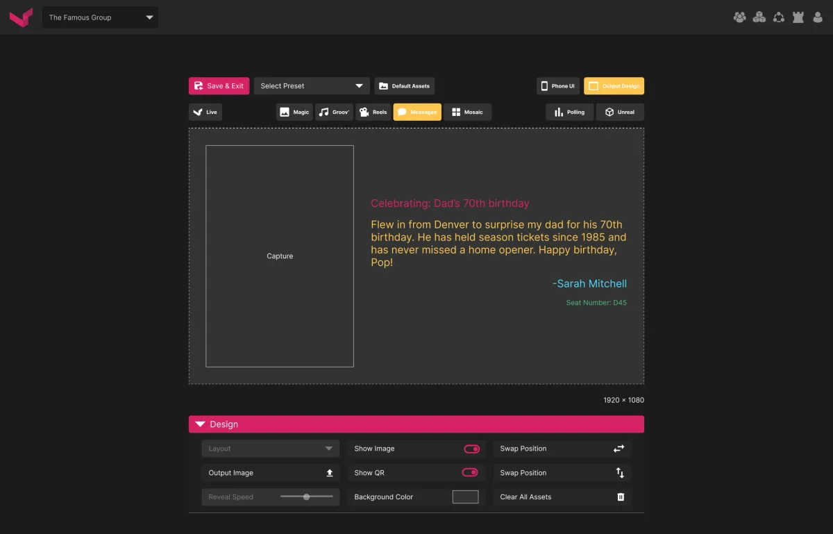Open the Polling tab
The image size is (833, 534).
(570, 112)
